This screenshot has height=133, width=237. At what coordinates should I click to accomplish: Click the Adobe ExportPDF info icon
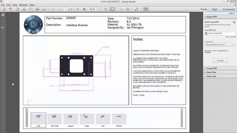coord(234,22)
